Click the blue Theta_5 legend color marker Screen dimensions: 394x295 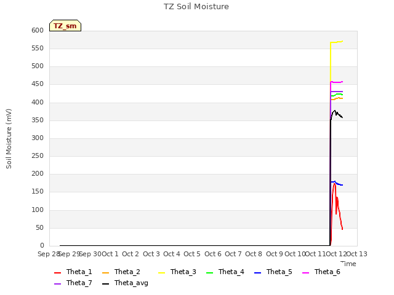257,273
